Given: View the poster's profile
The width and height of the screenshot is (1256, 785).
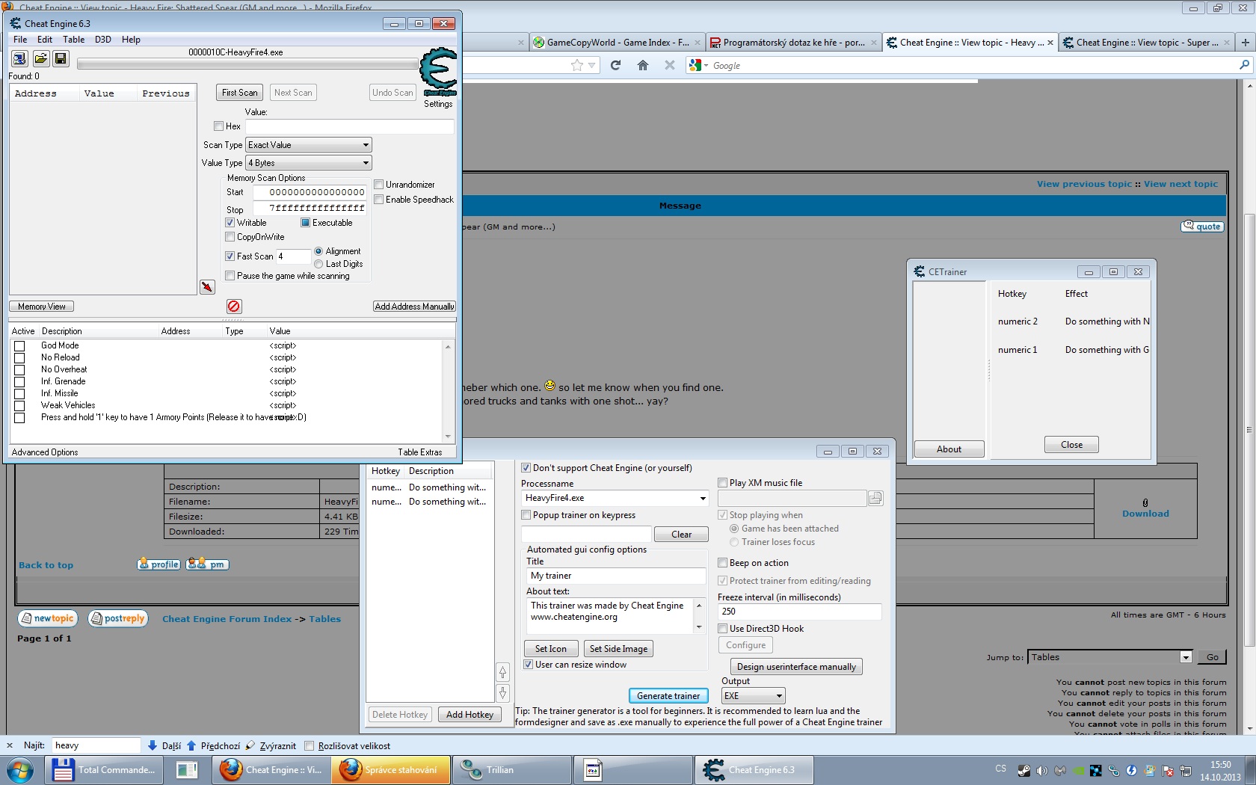Looking at the screenshot, I should tap(158, 564).
